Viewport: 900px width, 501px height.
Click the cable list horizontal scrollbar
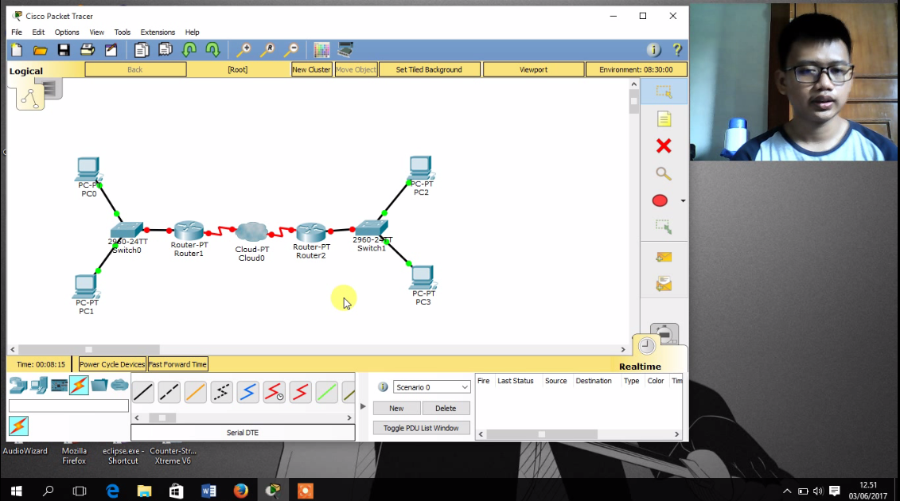243,417
